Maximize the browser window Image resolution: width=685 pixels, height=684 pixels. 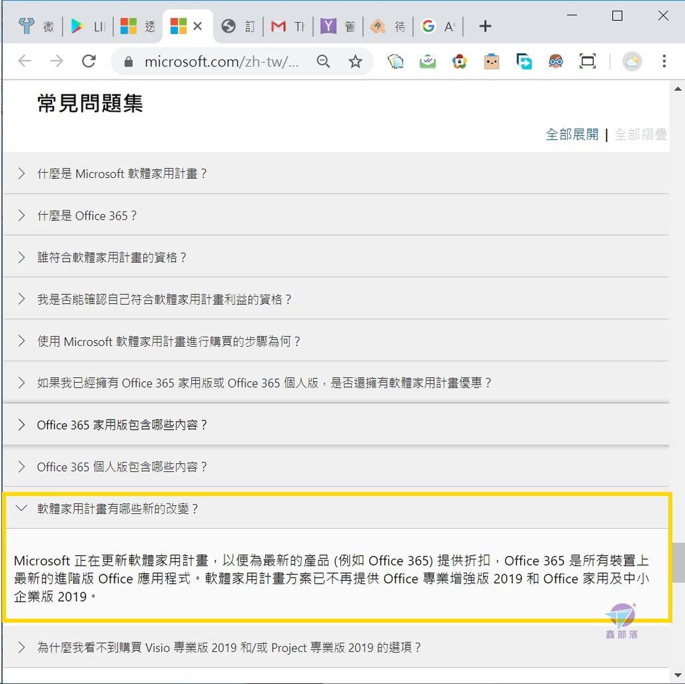click(x=617, y=16)
